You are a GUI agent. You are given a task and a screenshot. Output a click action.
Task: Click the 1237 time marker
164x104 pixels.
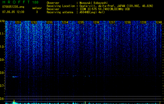coord(112,22)
